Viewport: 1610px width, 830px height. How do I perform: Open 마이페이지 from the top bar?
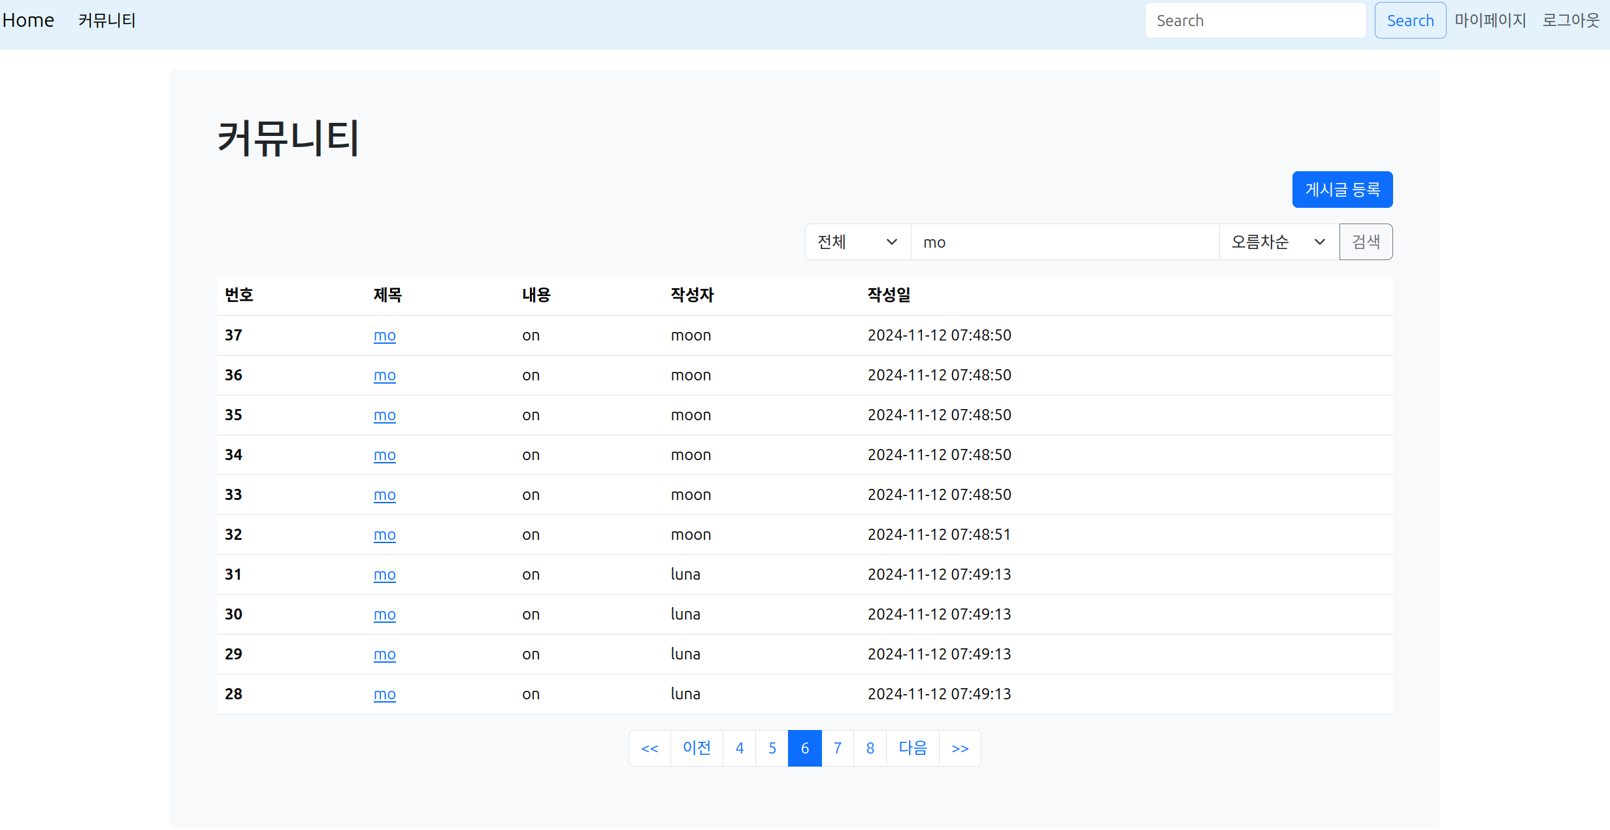pyautogui.click(x=1490, y=20)
